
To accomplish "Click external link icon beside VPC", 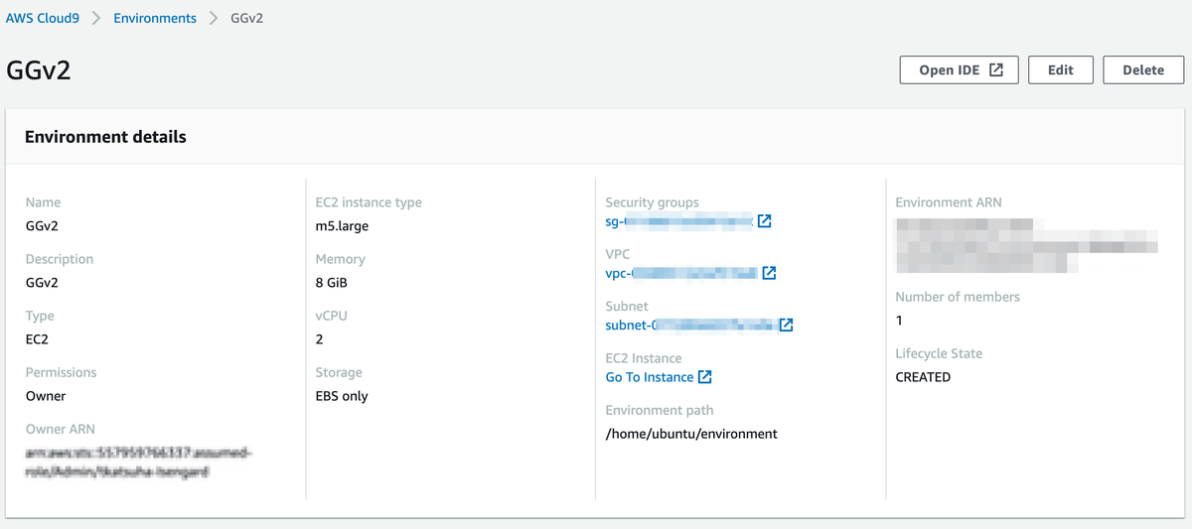I will click(769, 273).
